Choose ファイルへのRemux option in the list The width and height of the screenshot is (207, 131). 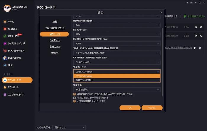[x=117, y=76]
